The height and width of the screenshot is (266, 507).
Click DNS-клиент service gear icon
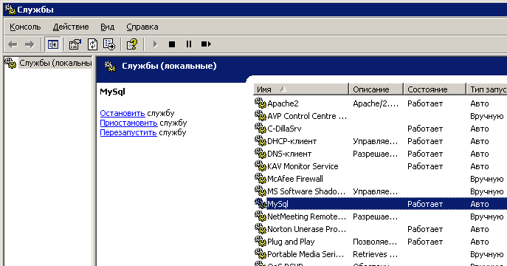pyautogui.click(x=261, y=154)
